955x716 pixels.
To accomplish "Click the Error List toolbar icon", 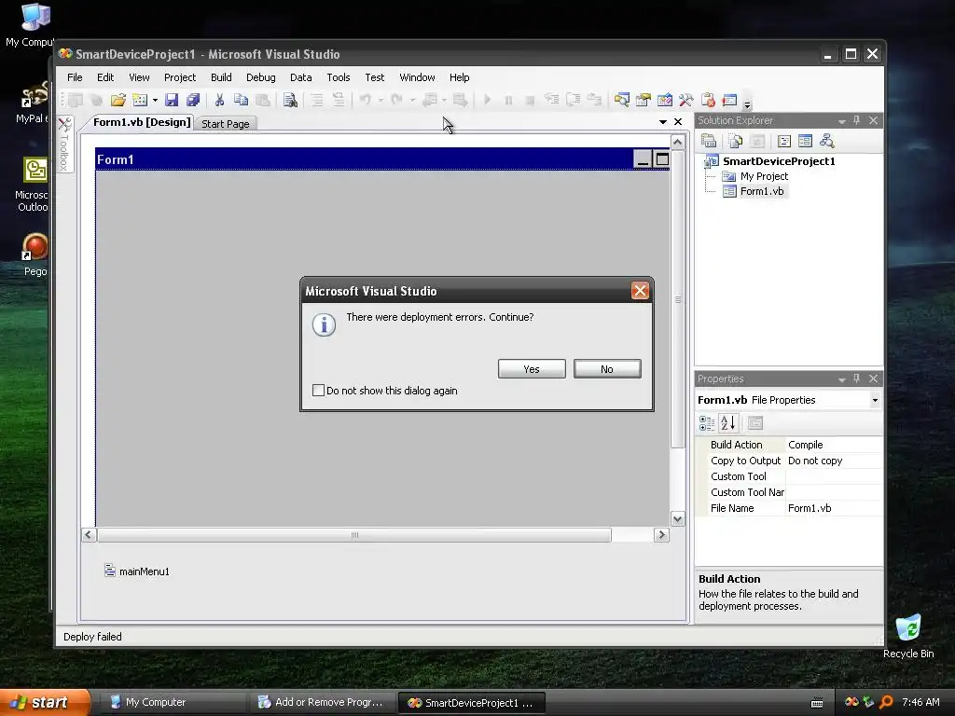I will point(708,100).
